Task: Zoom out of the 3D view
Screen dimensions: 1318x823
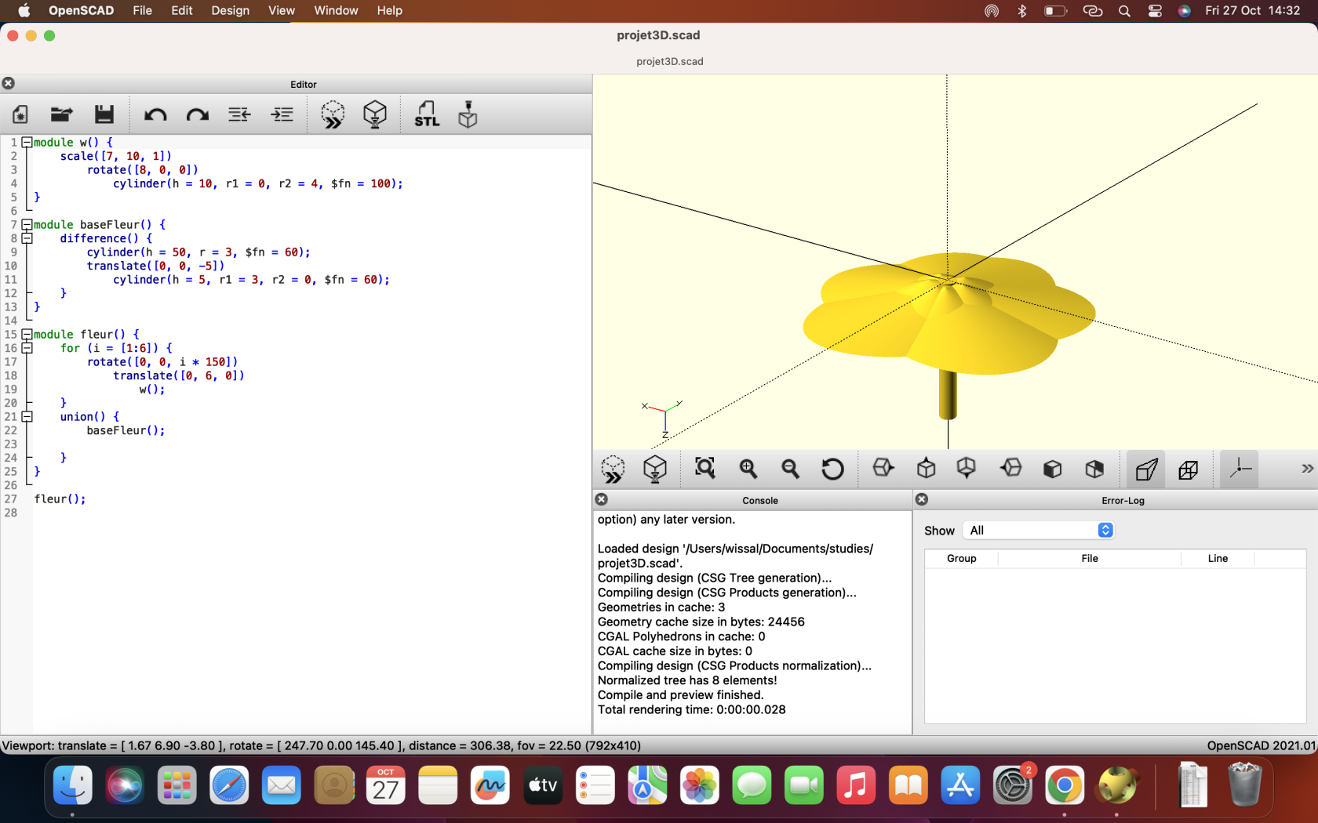Action: pyautogui.click(x=790, y=469)
